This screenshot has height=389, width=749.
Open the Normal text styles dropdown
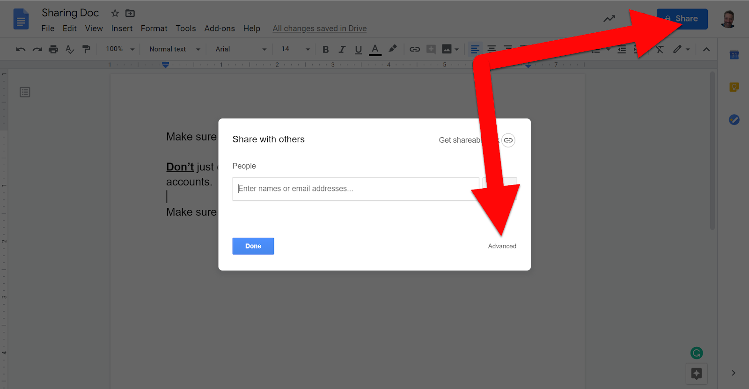(x=175, y=49)
